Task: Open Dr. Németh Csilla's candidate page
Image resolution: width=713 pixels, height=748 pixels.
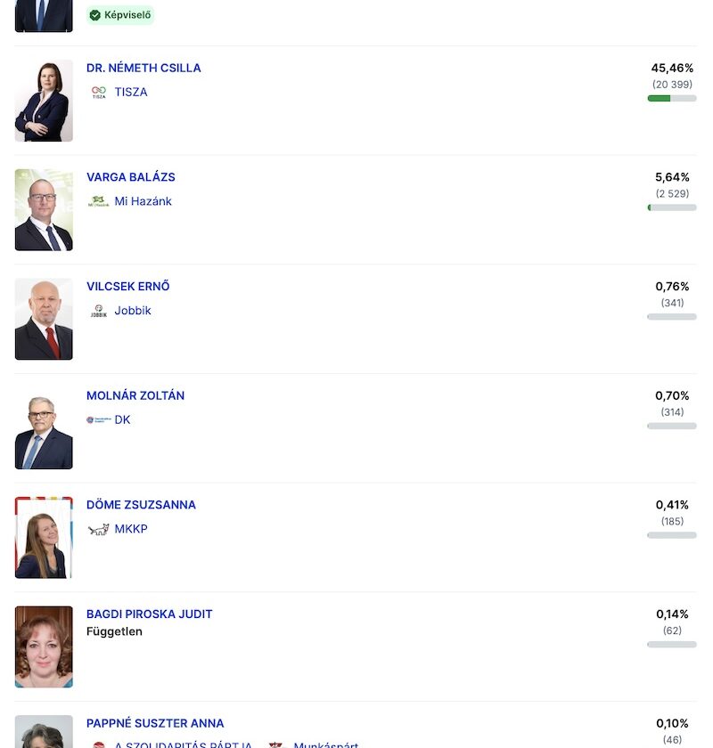Action: pyautogui.click(x=143, y=68)
